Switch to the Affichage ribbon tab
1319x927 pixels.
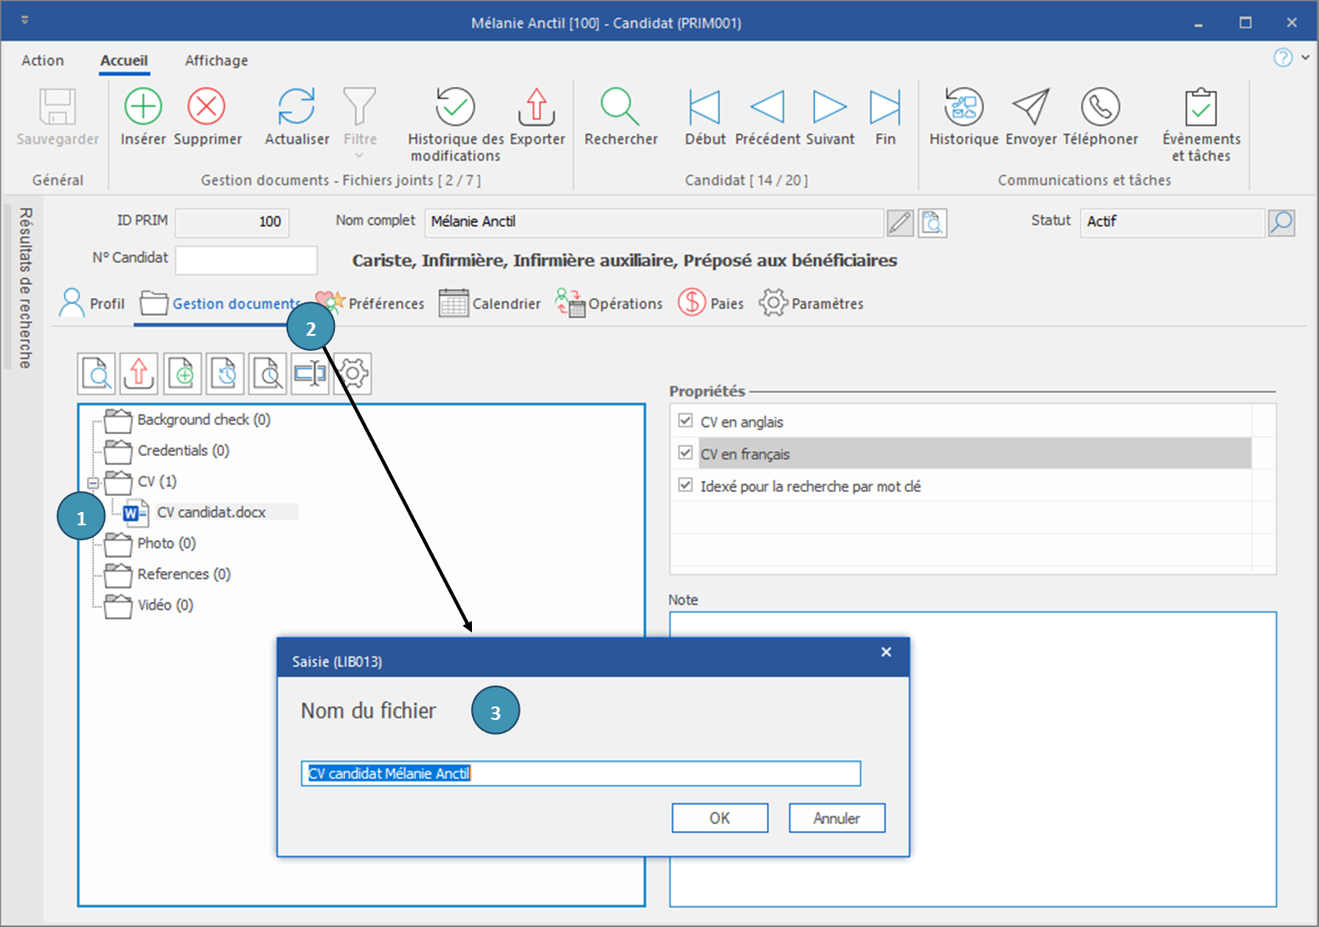[216, 60]
